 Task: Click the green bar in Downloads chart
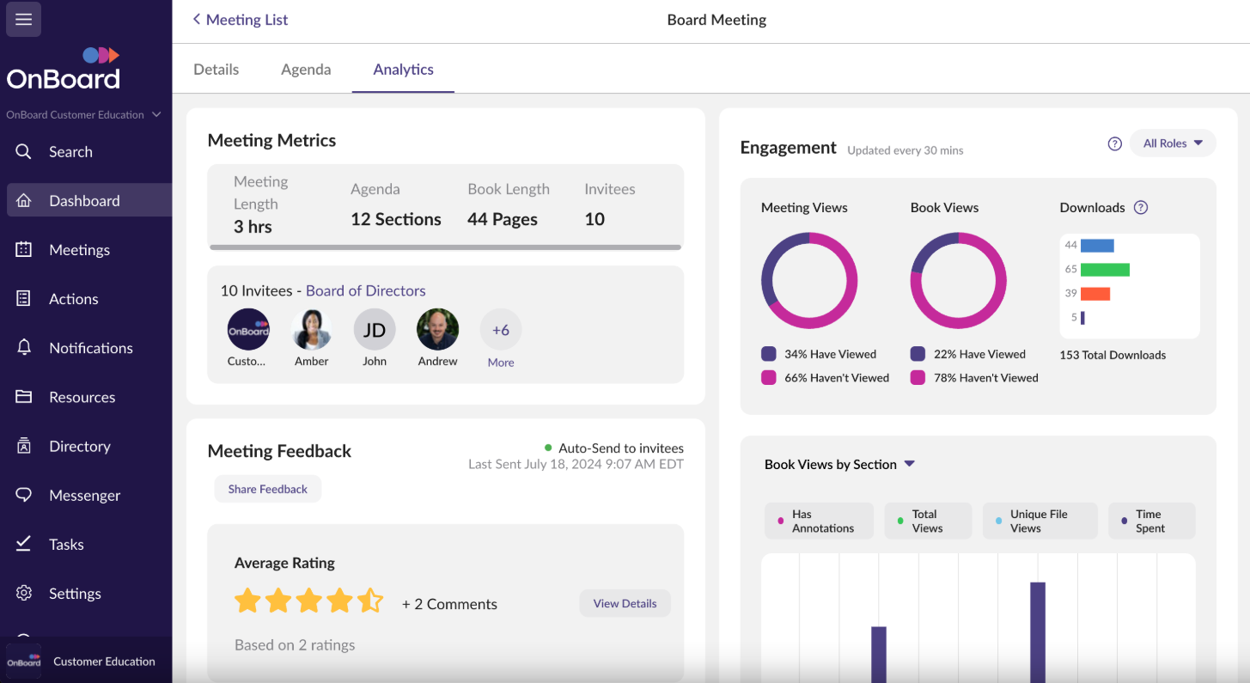pos(1105,270)
